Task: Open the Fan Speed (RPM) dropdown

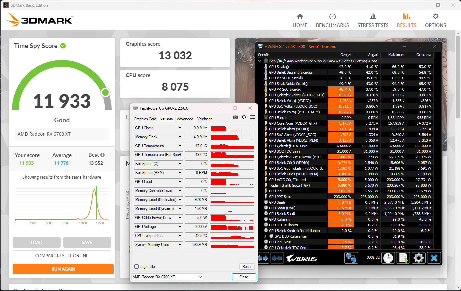Action: (180, 173)
